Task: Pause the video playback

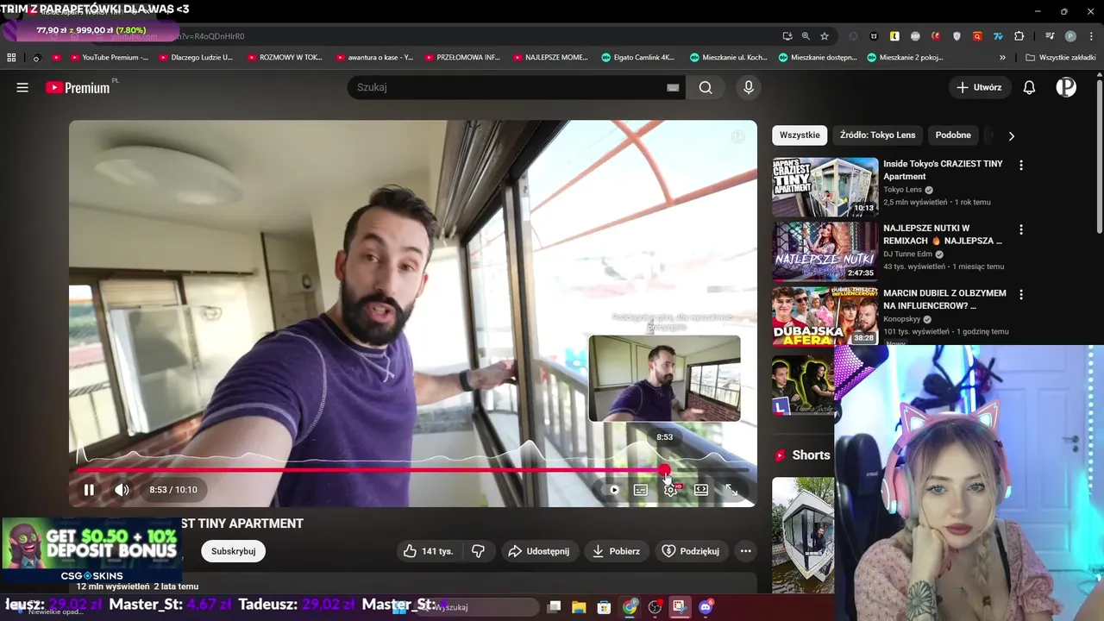Action: [x=89, y=490]
